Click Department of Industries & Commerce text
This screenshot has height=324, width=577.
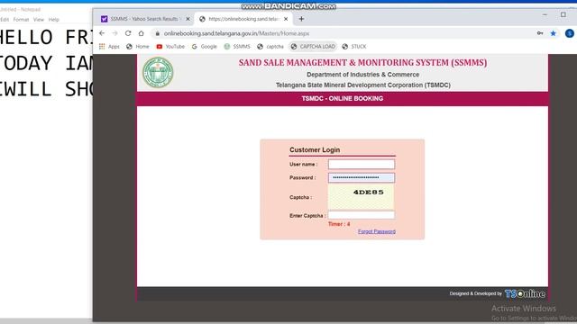[362, 75]
